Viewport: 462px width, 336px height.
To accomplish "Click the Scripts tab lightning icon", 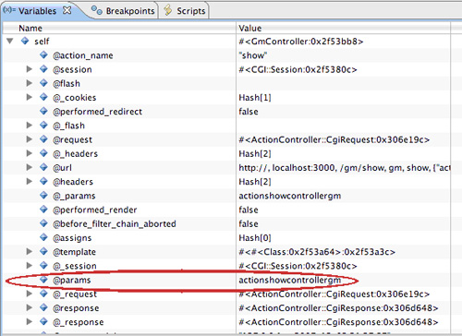I will [x=168, y=10].
